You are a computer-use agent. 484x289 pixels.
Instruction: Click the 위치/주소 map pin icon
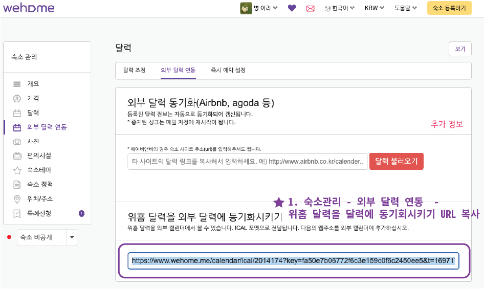click(17, 198)
